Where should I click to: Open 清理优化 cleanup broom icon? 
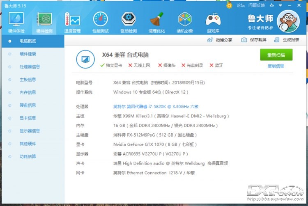coord(156,22)
